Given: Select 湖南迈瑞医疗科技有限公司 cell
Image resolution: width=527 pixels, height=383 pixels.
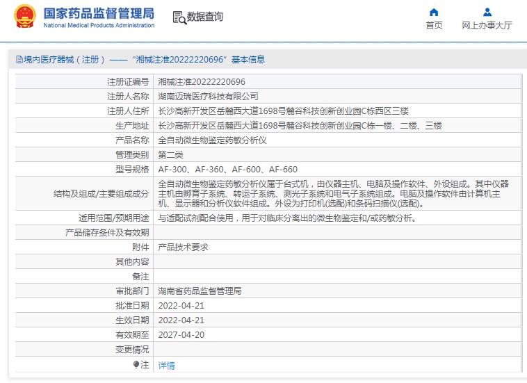Looking at the screenshot, I should tap(208, 97).
